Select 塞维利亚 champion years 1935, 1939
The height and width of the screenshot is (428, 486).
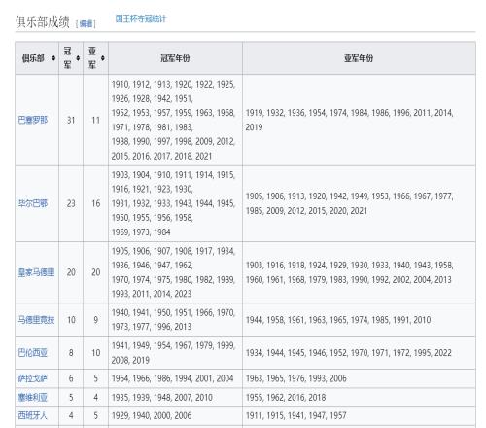(162, 397)
